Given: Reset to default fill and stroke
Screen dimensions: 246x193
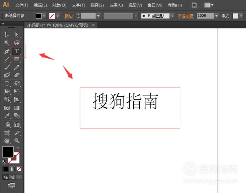Looking at the screenshot, I should pos(4,162).
